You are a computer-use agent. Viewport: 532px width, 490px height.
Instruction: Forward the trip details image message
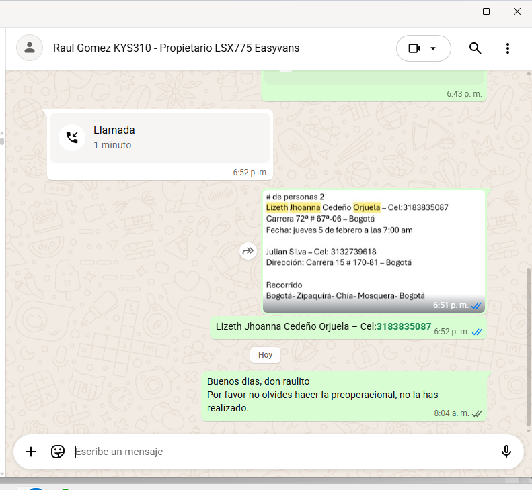248,252
